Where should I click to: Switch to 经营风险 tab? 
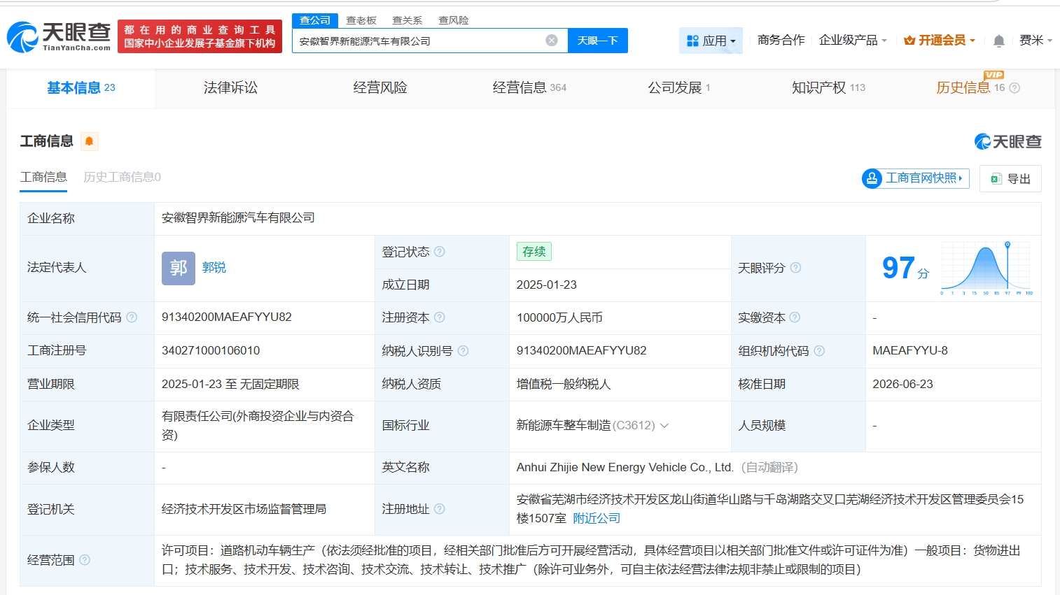(380, 88)
